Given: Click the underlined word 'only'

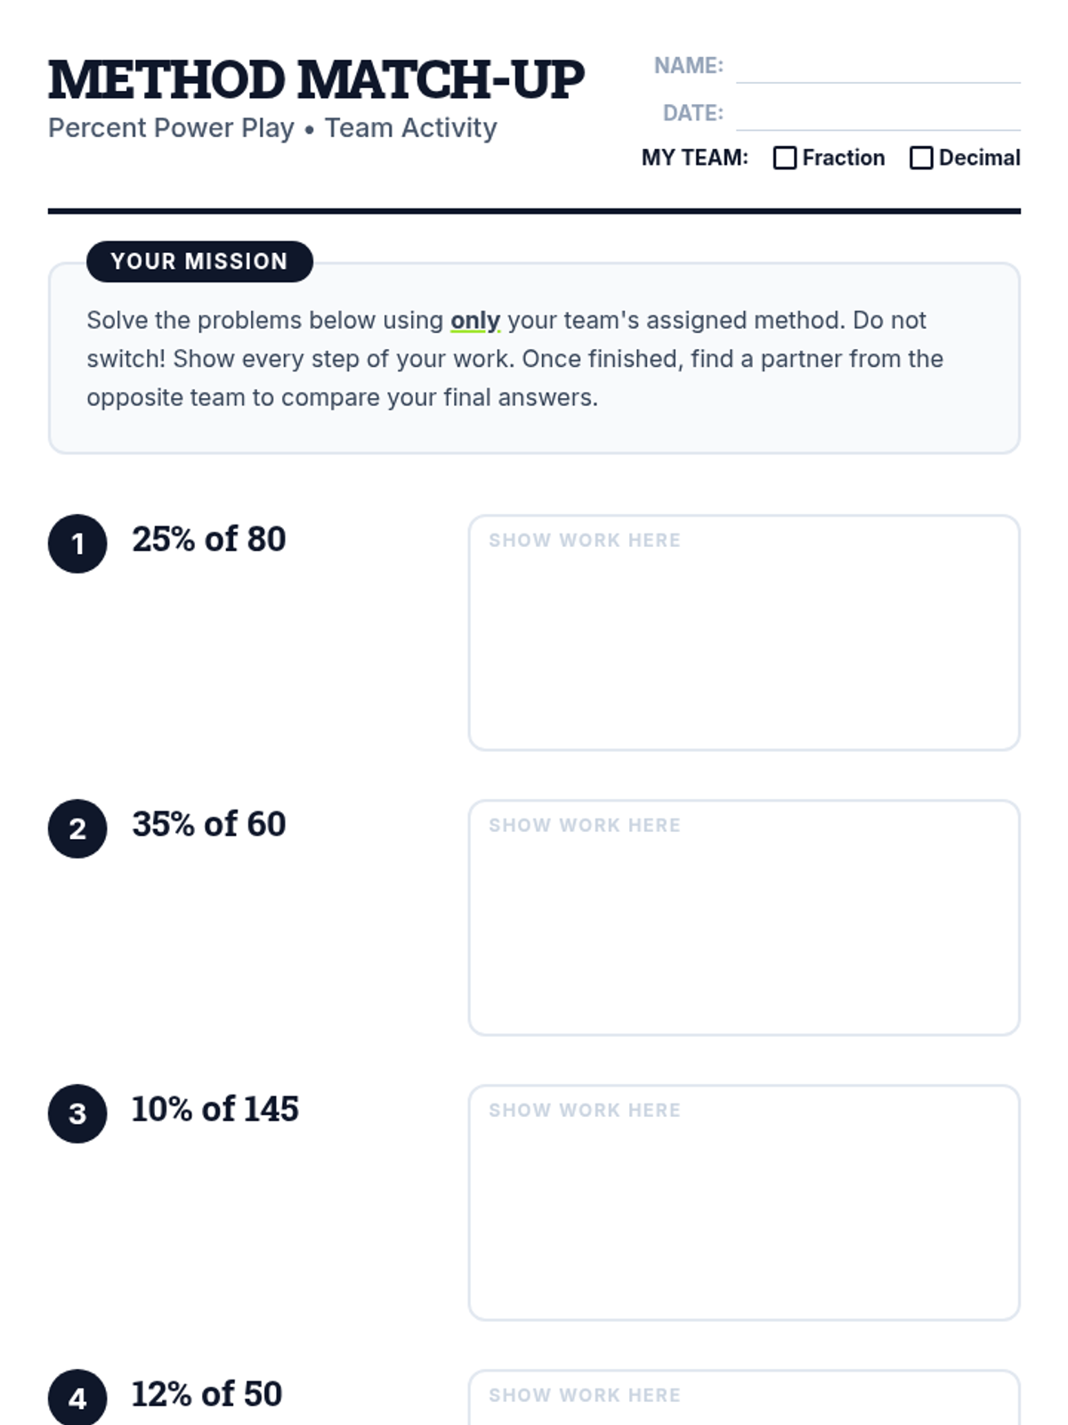Looking at the screenshot, I should 475,320.
